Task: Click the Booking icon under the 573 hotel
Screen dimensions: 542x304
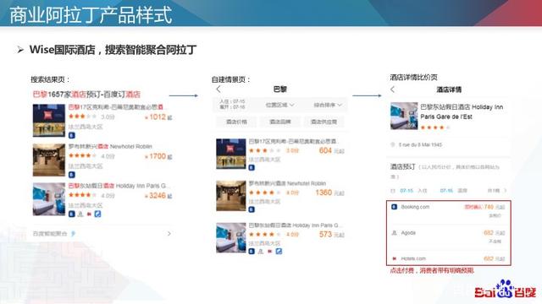Action: [x=252, y=252]
